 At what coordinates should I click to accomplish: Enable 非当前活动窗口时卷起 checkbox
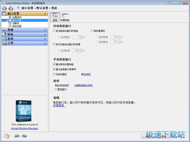tap(54, 31)
